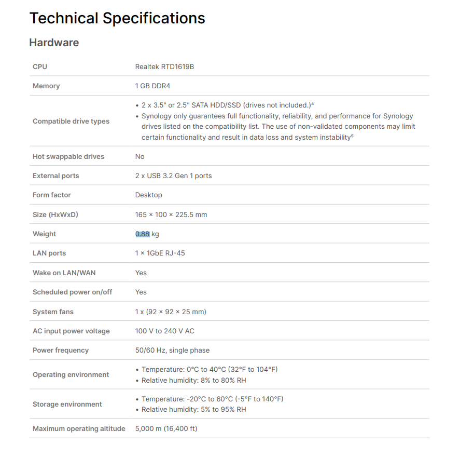Click the Hot swappable drives label
The height and width of the screenshot is (458, 460).
pyautogui.click(x=68, y=156)
